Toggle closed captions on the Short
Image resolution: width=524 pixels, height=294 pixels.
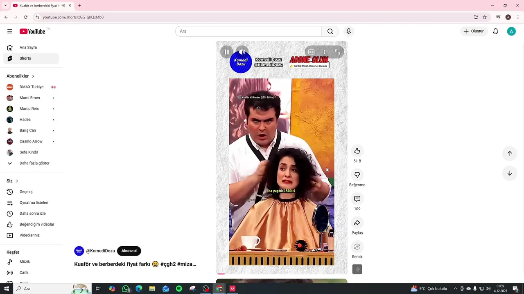pos(312,52)
